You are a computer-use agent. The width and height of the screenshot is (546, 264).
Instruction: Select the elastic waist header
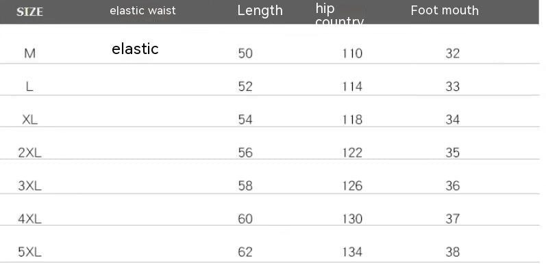point(142,10)
